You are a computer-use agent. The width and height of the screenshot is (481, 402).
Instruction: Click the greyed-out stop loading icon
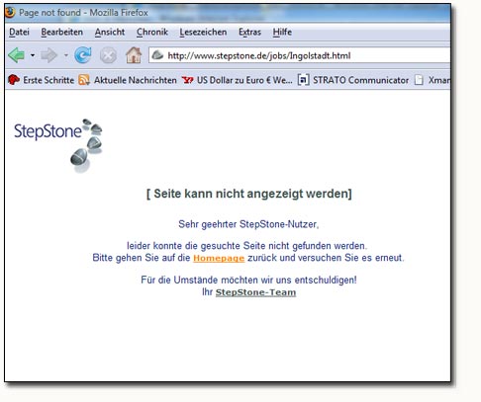108,55
